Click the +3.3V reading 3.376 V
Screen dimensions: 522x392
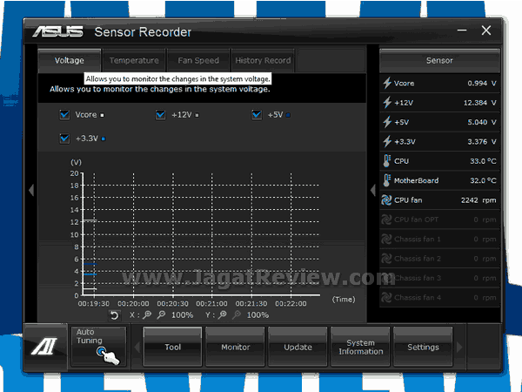[x=482, y=141]
